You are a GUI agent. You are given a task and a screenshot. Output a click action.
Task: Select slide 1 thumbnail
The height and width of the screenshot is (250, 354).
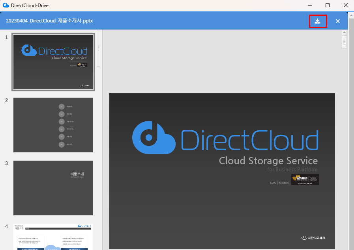pyautogui.click(x=53, y=62)
